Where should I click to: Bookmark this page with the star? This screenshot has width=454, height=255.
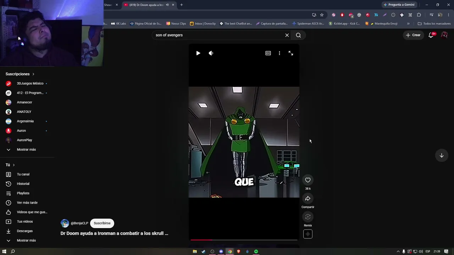322,15
